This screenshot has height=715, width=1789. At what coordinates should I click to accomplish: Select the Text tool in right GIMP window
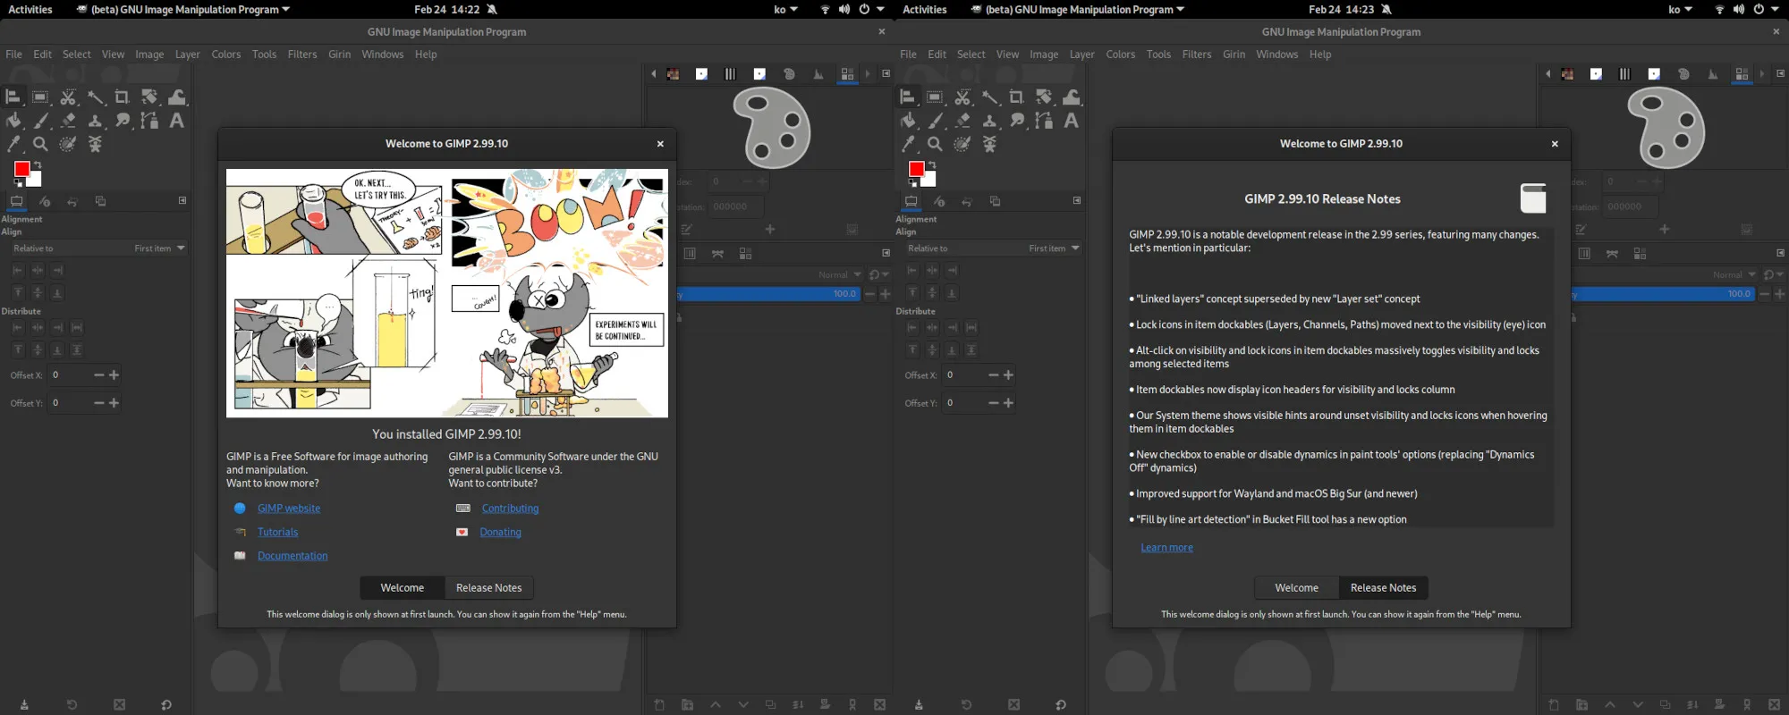click(x=1071, y=121)
